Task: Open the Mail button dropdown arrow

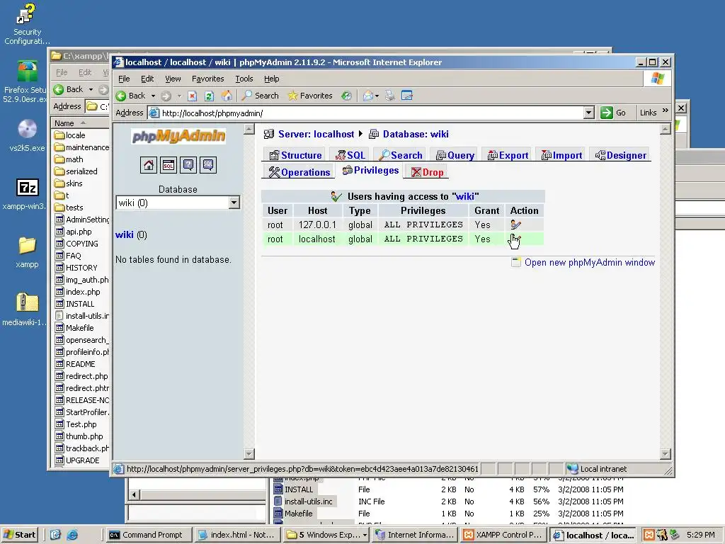Action: tap(377, 96)
